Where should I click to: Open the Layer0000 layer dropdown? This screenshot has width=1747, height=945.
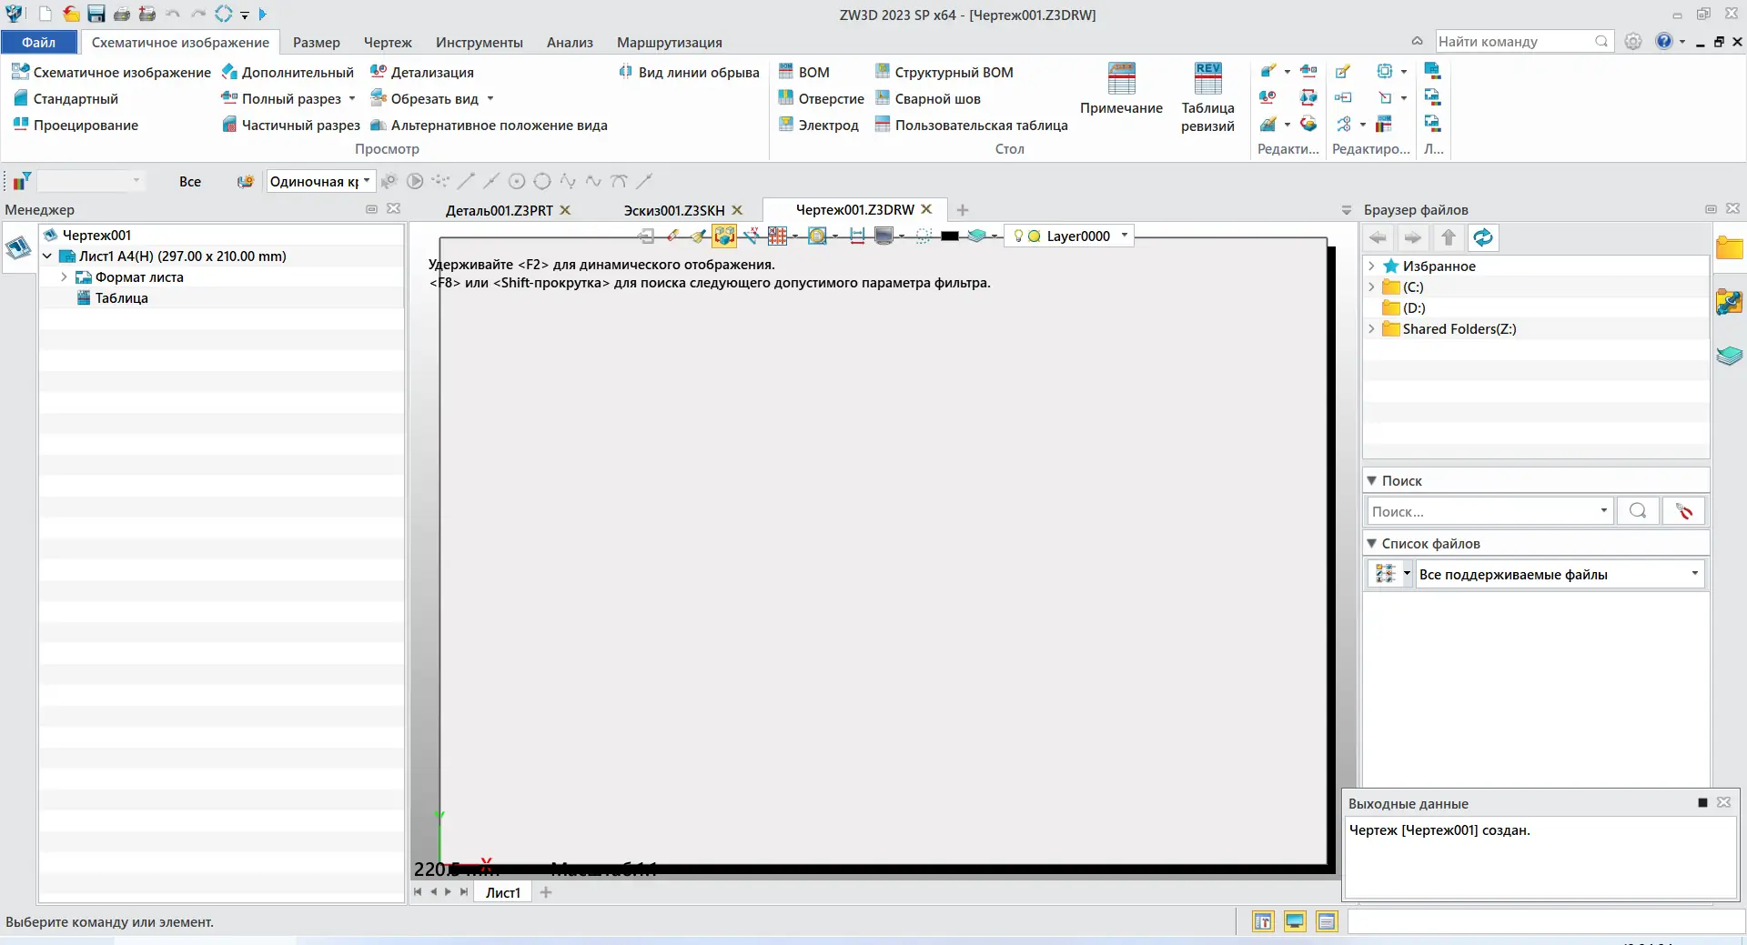(x=1125, y=236)
